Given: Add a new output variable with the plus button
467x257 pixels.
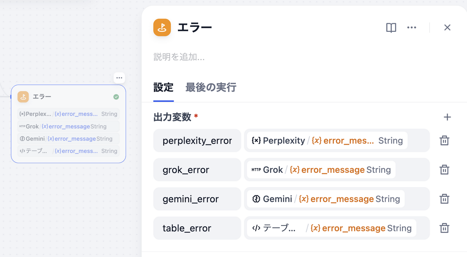Looking at the screenshot, I should coord(447,116).
